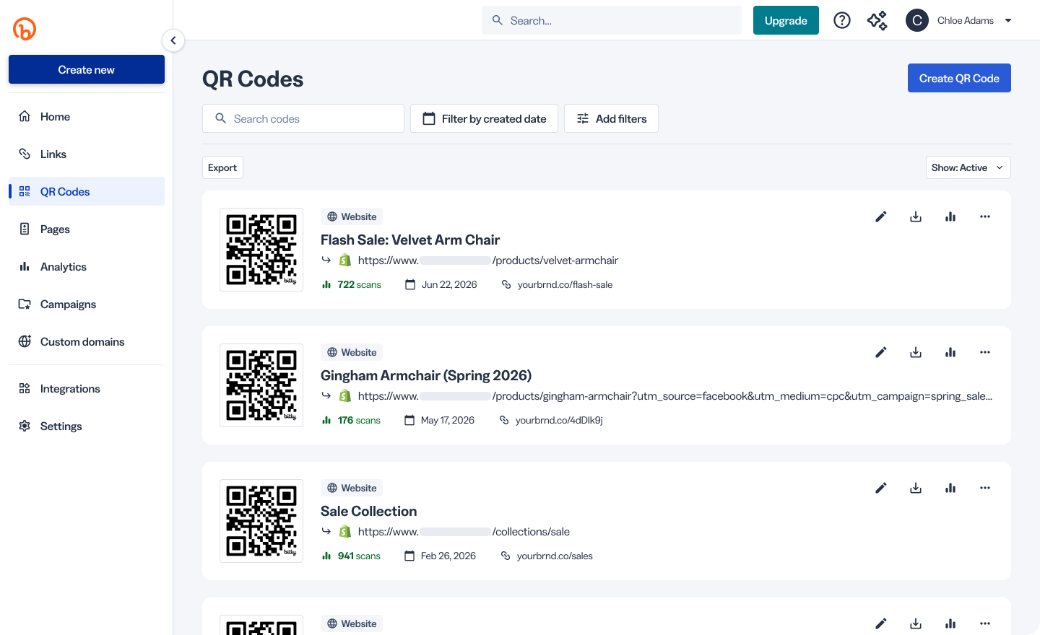This screenshot has width=1040, height=635.
Task: Open Custom domains in the sidebar
Action: click(x=87, y=341)
